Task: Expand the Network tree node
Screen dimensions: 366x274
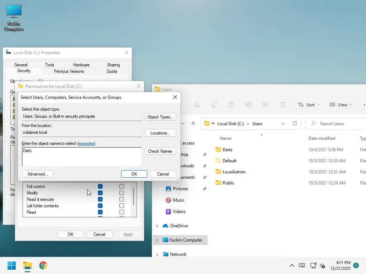Action: tap(157, 254)
